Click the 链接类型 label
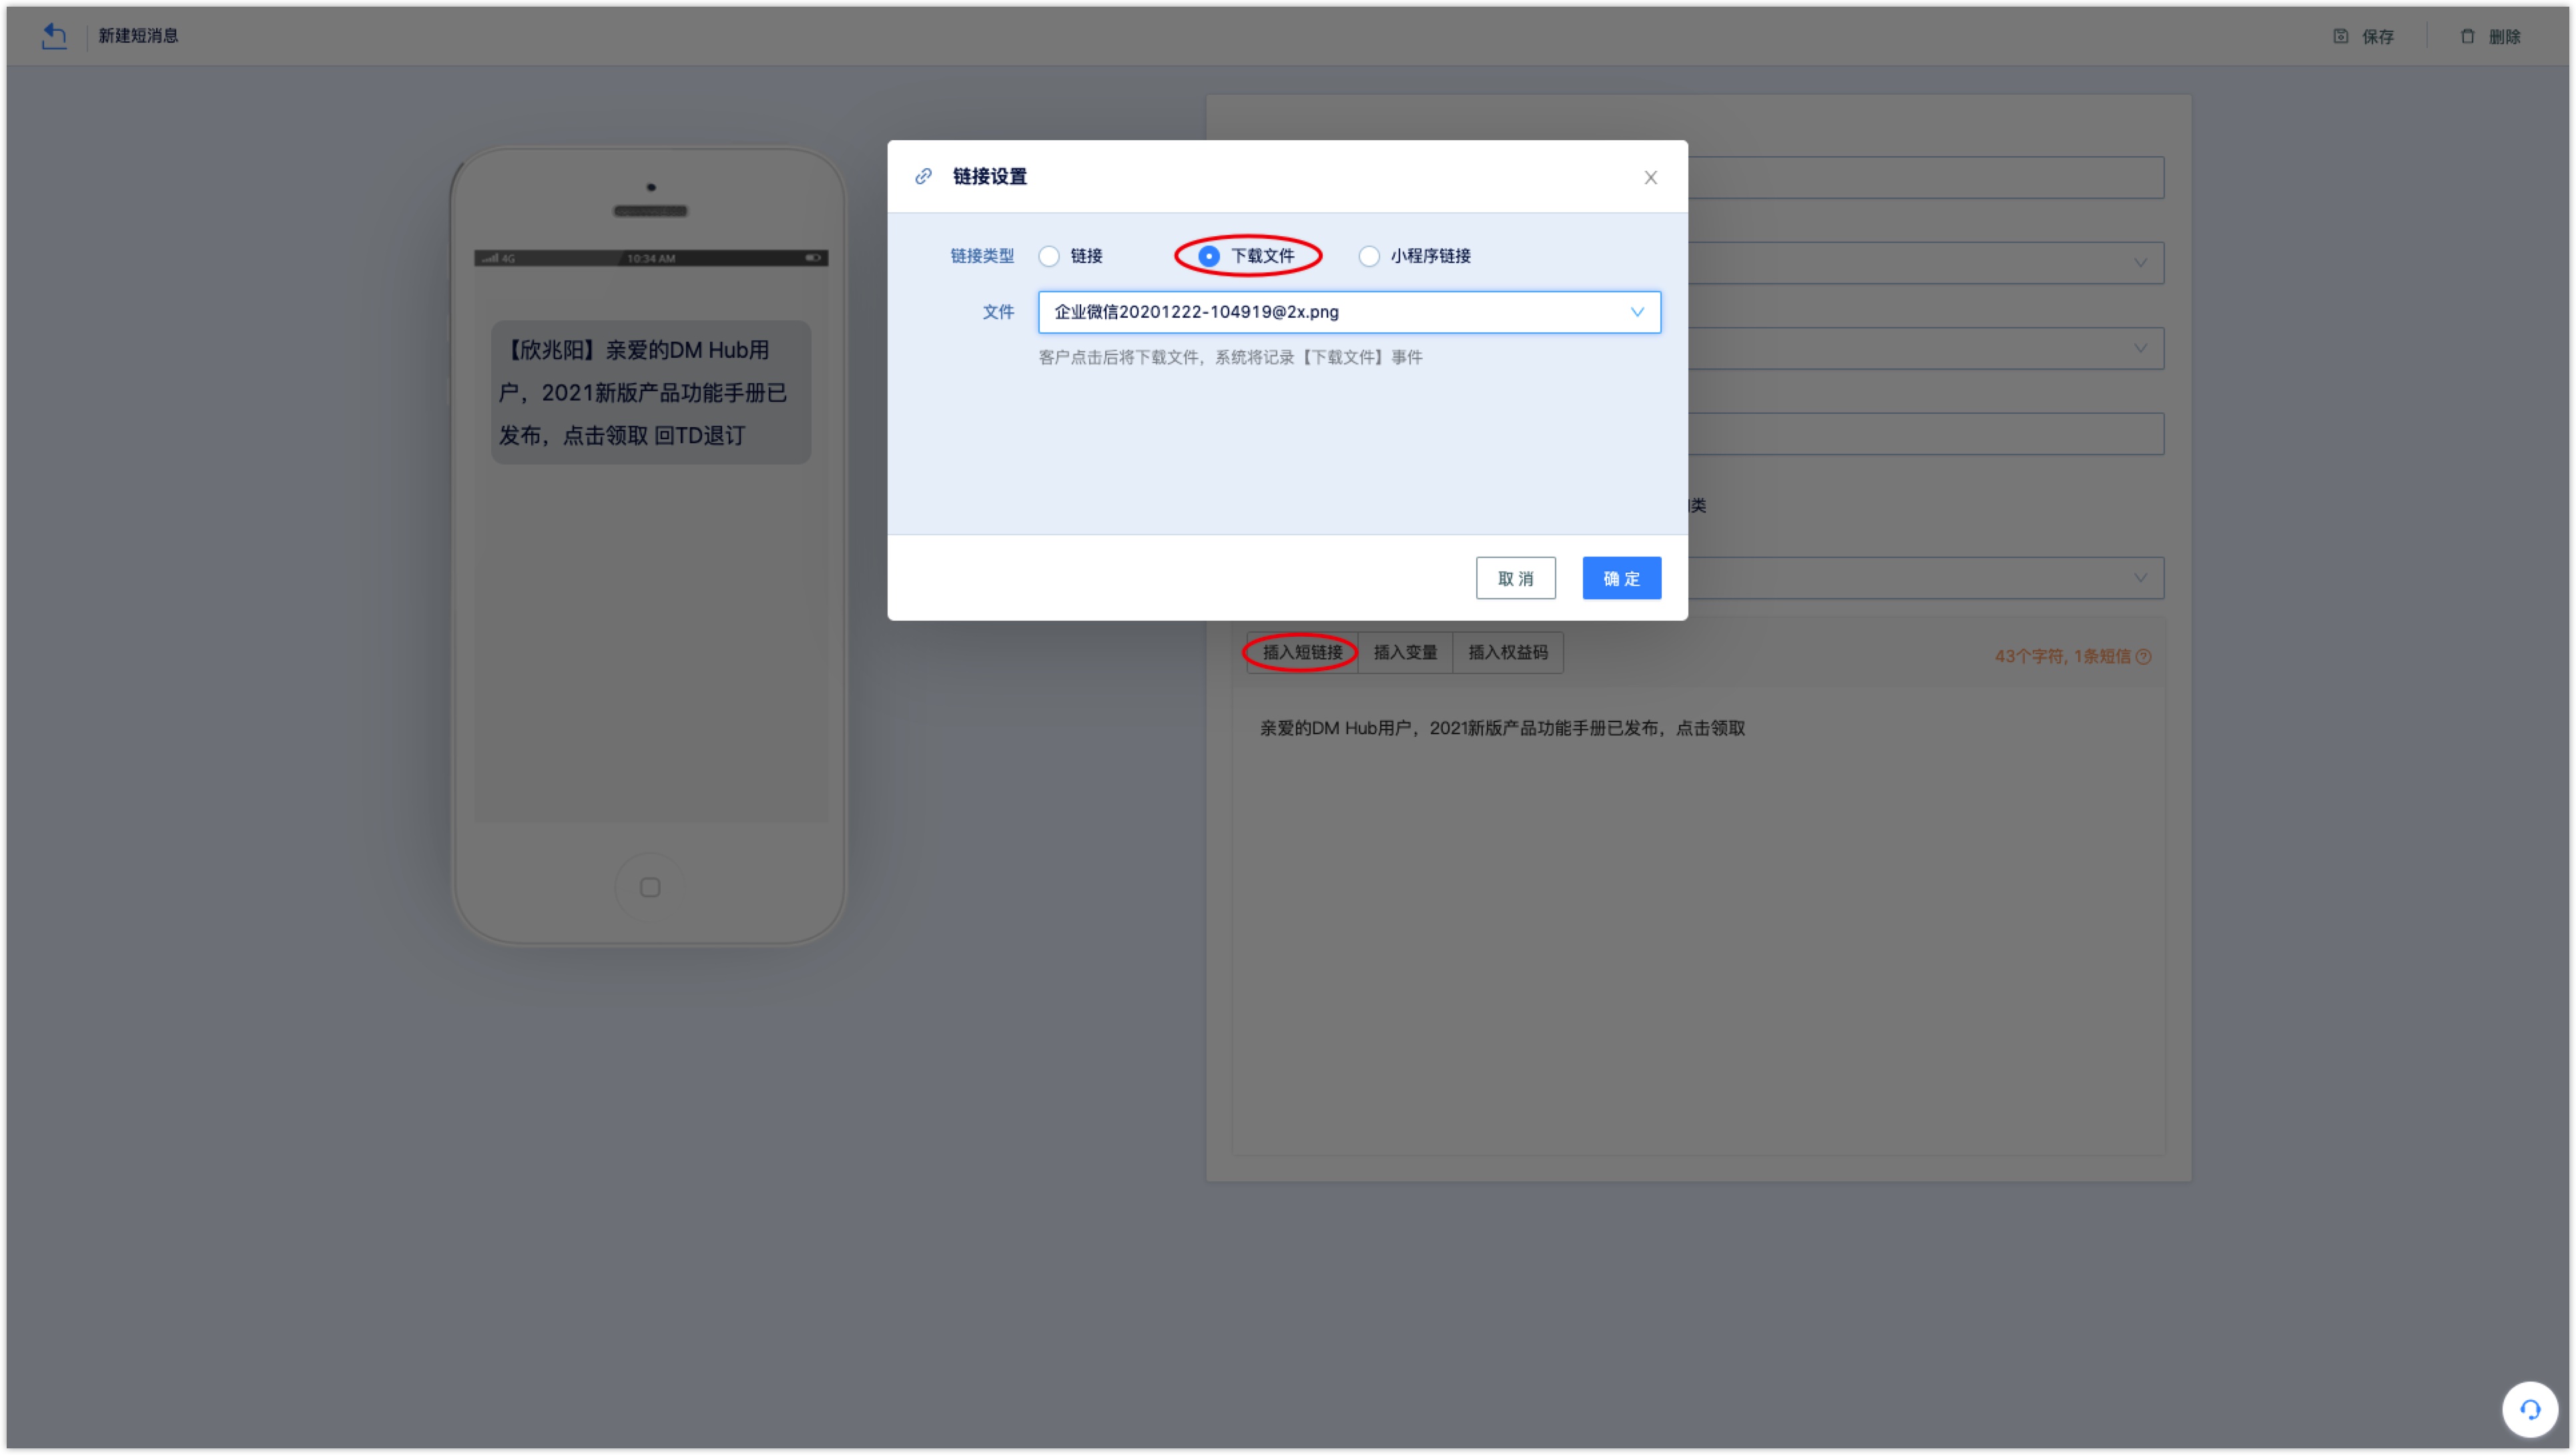 (981, 256)
